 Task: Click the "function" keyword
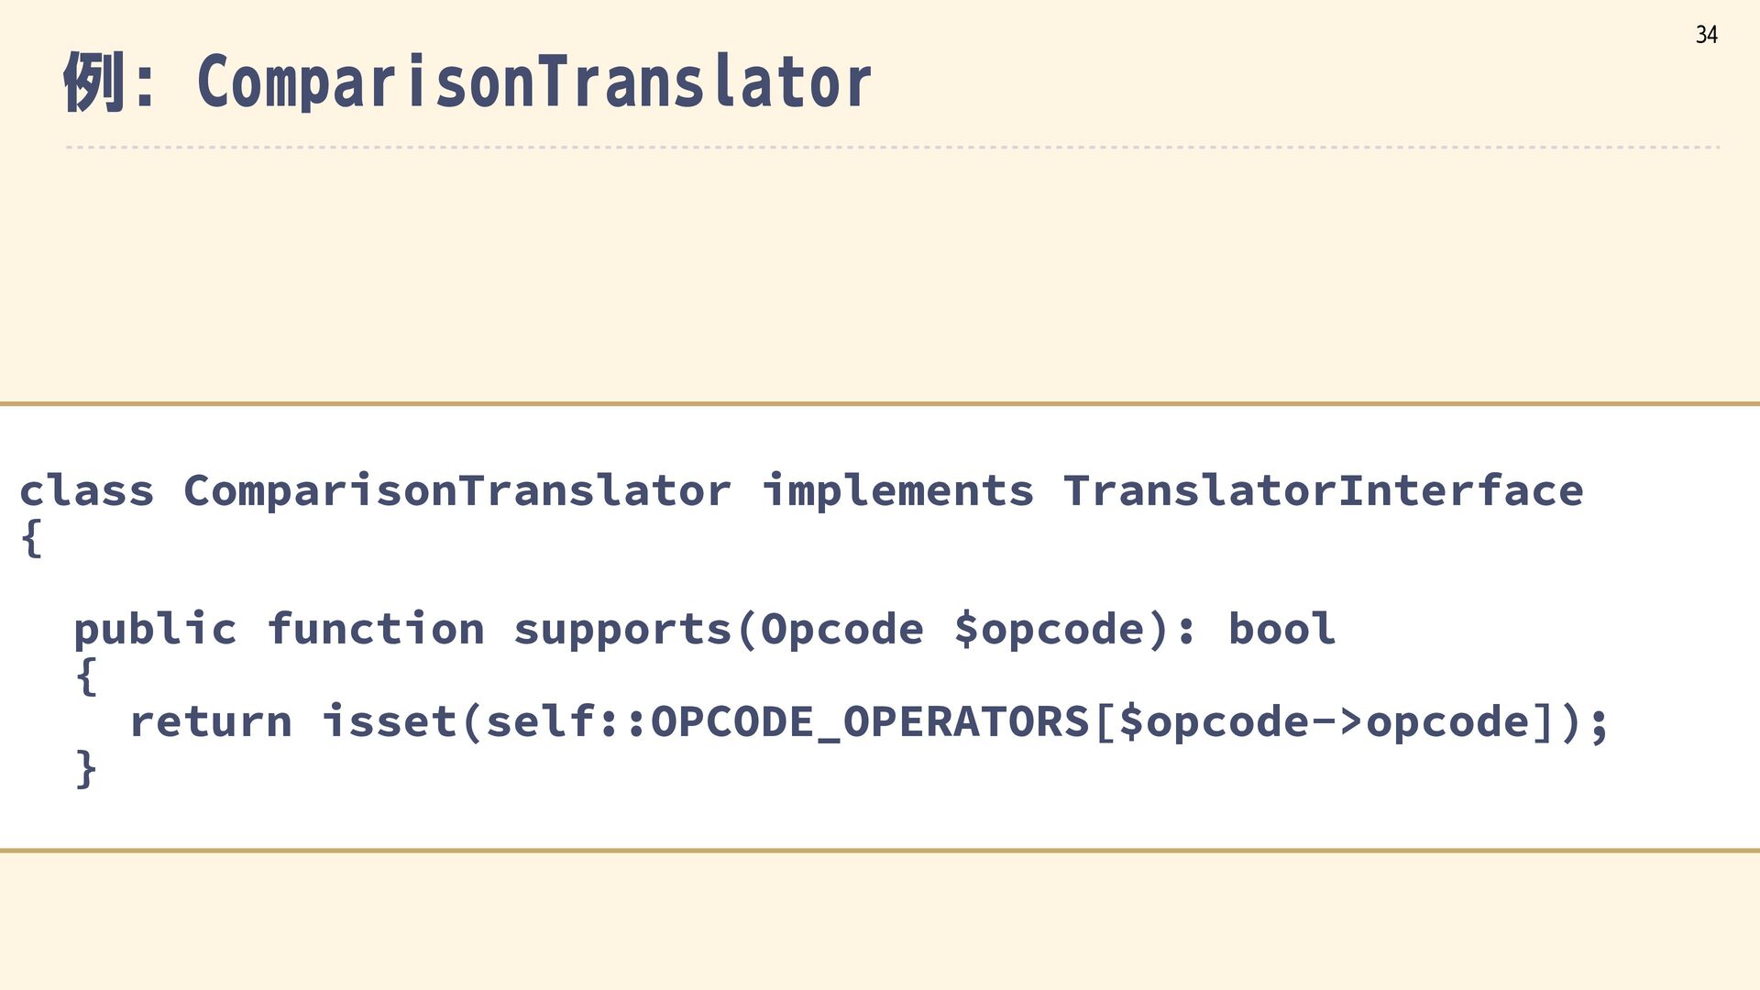(x=376, y=630)
